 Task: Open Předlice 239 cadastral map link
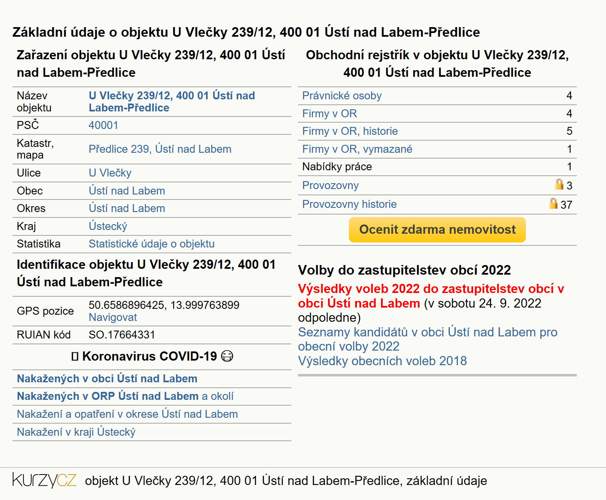160,149
